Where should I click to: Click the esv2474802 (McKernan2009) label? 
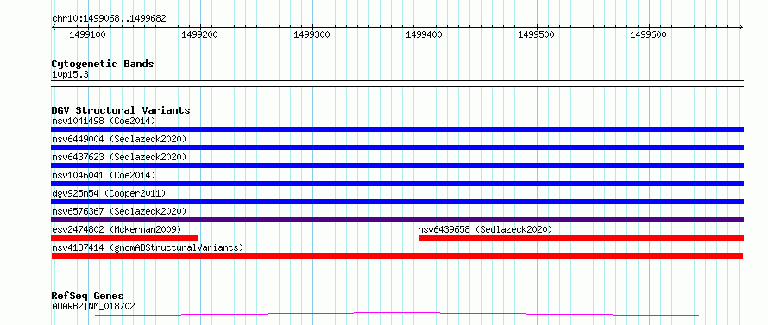coord(116,229)
